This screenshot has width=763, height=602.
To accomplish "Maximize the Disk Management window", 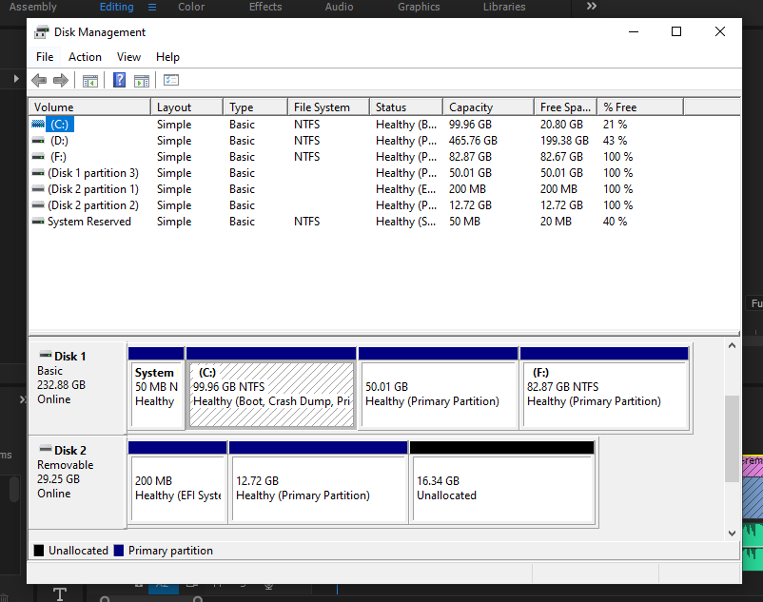I will coord(675,31).
